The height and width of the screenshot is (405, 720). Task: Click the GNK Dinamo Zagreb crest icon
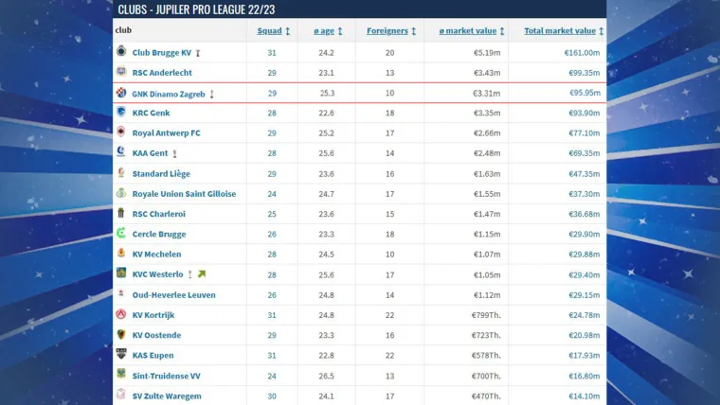[121, 93]
